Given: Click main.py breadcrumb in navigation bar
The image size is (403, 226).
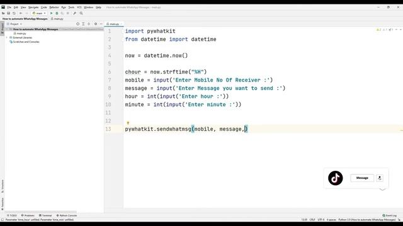Looking at the screenshot, I should [x=57, y=19].
